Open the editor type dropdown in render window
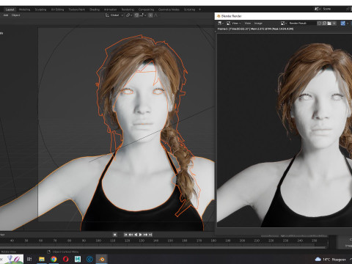This screenshot has height=264, width=352. click(x=220, y=23)
